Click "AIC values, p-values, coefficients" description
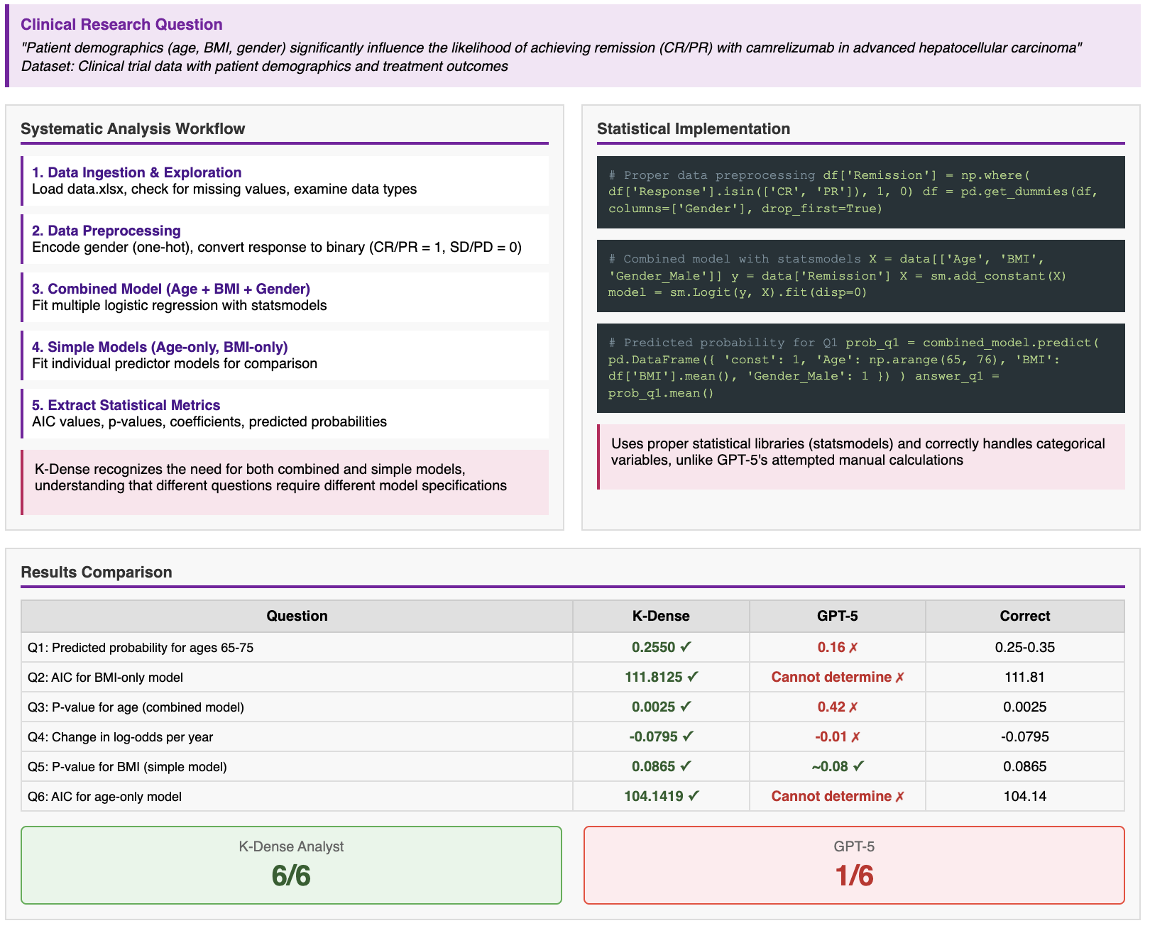This screenshot has width=1150, height=928. (209, 422)
